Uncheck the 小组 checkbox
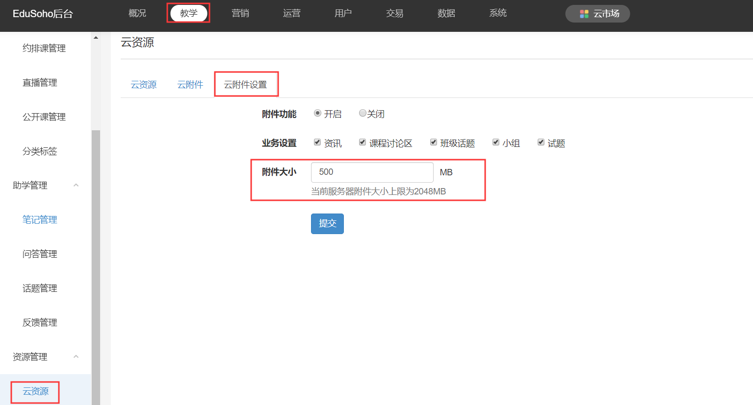Viewport: 753px width, 405px height. [x=496, y=143]
